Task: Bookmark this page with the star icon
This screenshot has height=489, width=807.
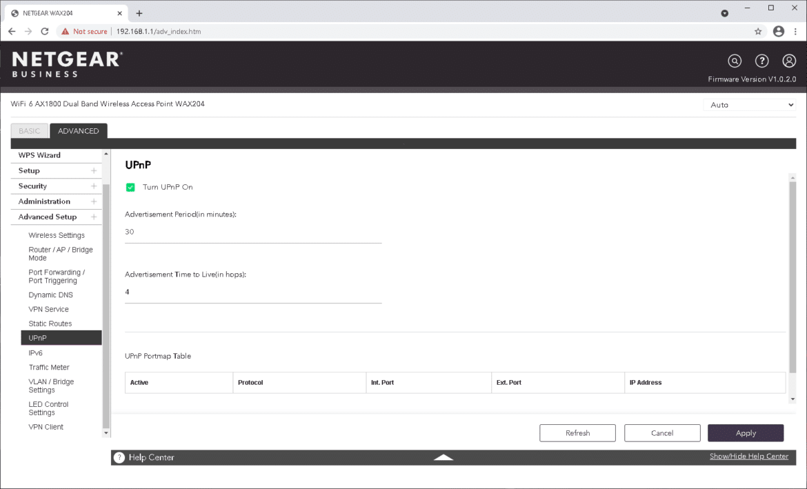Action: point(758,32)
